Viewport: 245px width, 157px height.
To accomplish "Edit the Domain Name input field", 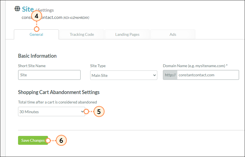I will pos(208,75).
